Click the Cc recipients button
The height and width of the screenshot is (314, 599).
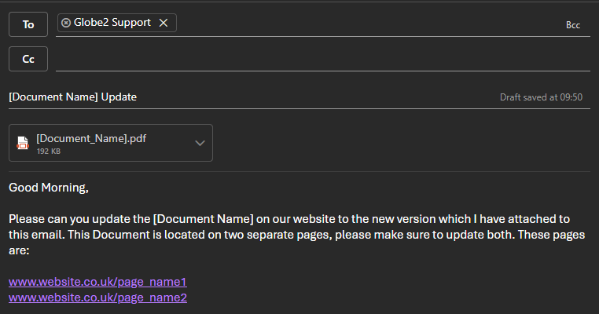click(x=28, y=59)
